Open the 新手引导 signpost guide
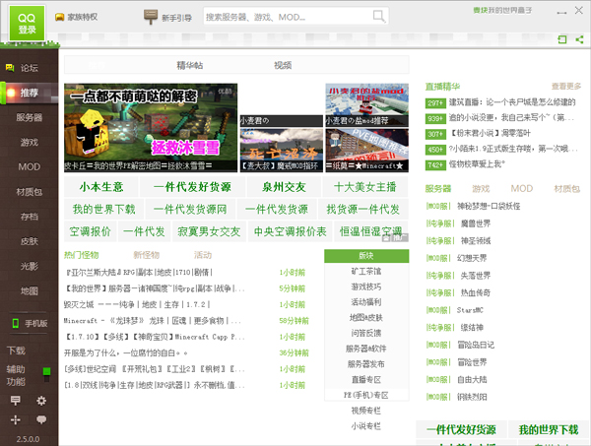Screen dimensions: 591x446 point(151,17)
